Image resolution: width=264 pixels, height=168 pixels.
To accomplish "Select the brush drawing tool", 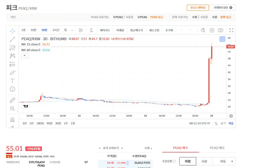I will pos(12,72).
